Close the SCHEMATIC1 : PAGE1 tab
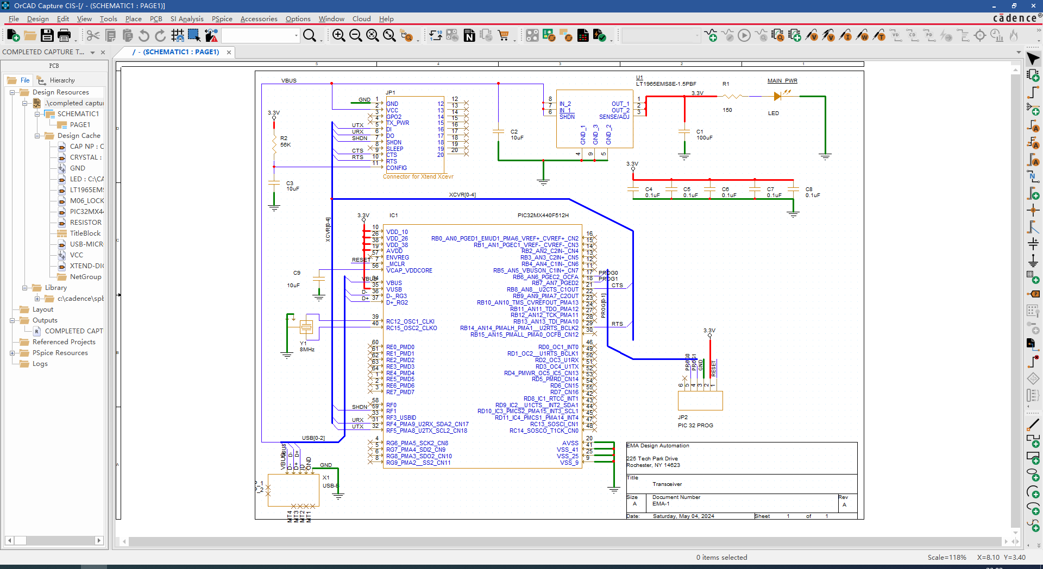The width and height of the screenshot is (1043, 569). [x=229, y=52]
